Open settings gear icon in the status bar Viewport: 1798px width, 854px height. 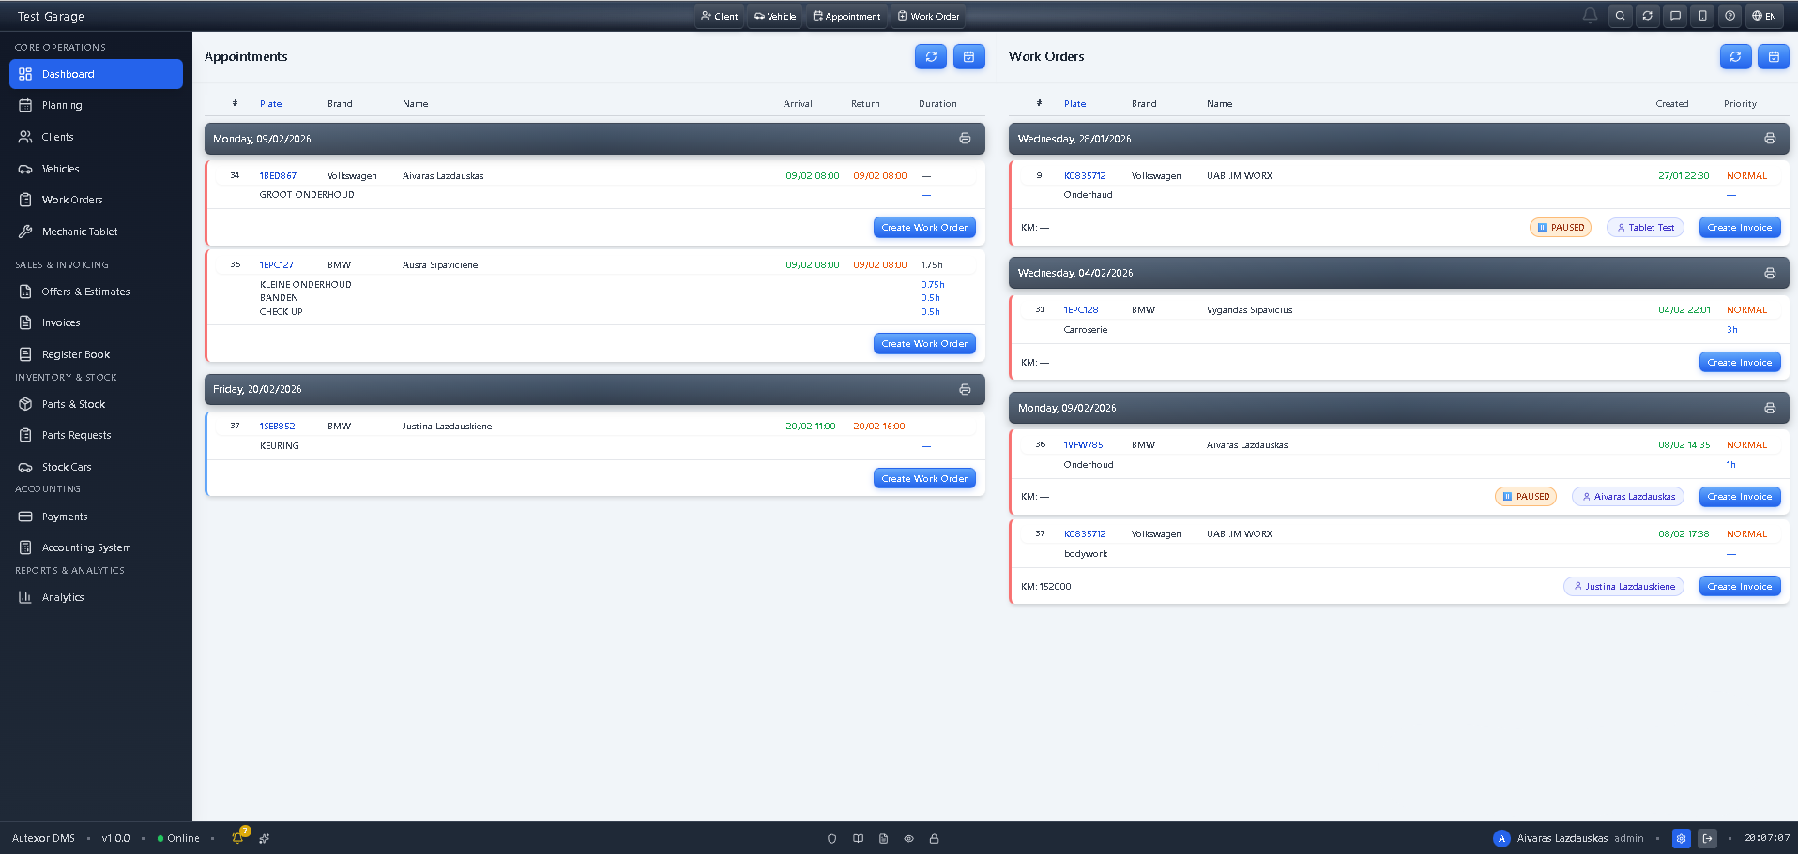[1681, 838]
